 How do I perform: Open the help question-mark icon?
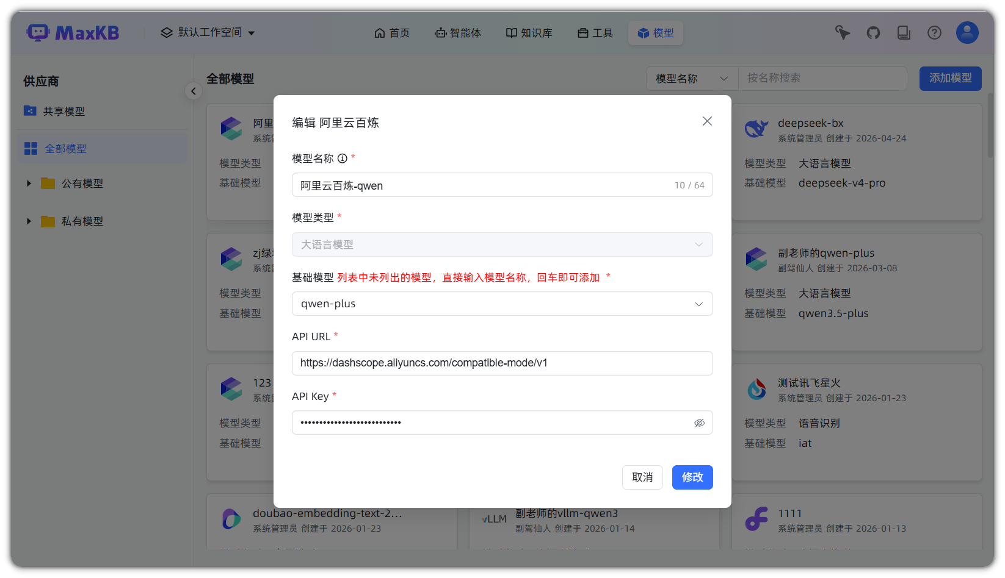934,33
